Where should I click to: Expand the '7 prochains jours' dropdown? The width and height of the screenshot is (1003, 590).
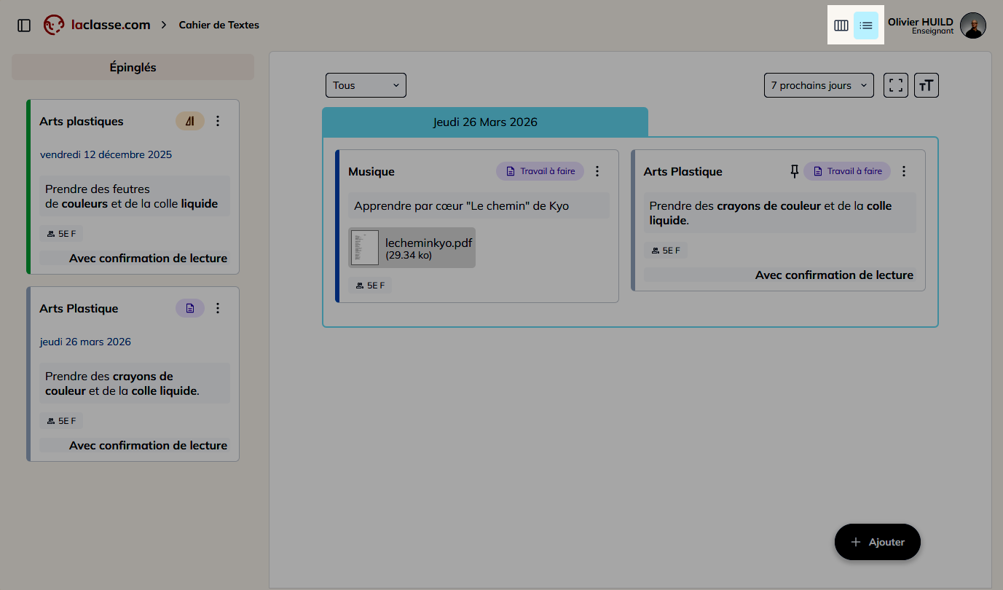[x=819, y=85]
